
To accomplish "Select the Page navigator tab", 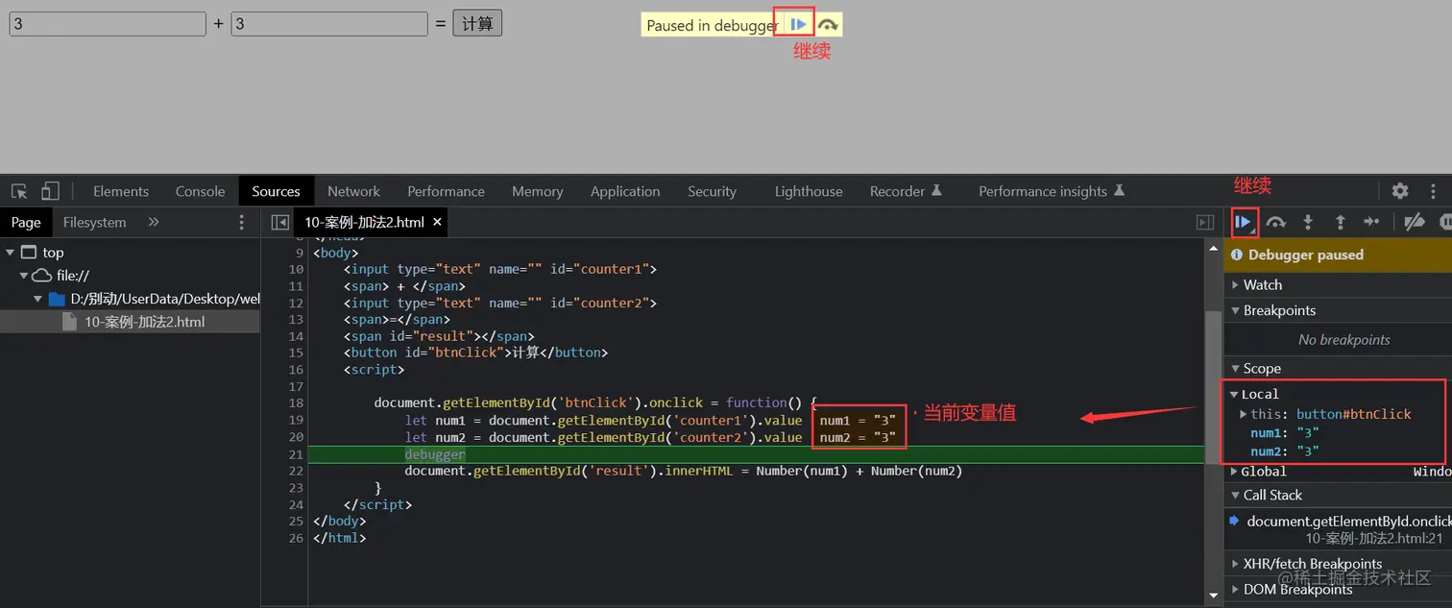I will (26, 222).
